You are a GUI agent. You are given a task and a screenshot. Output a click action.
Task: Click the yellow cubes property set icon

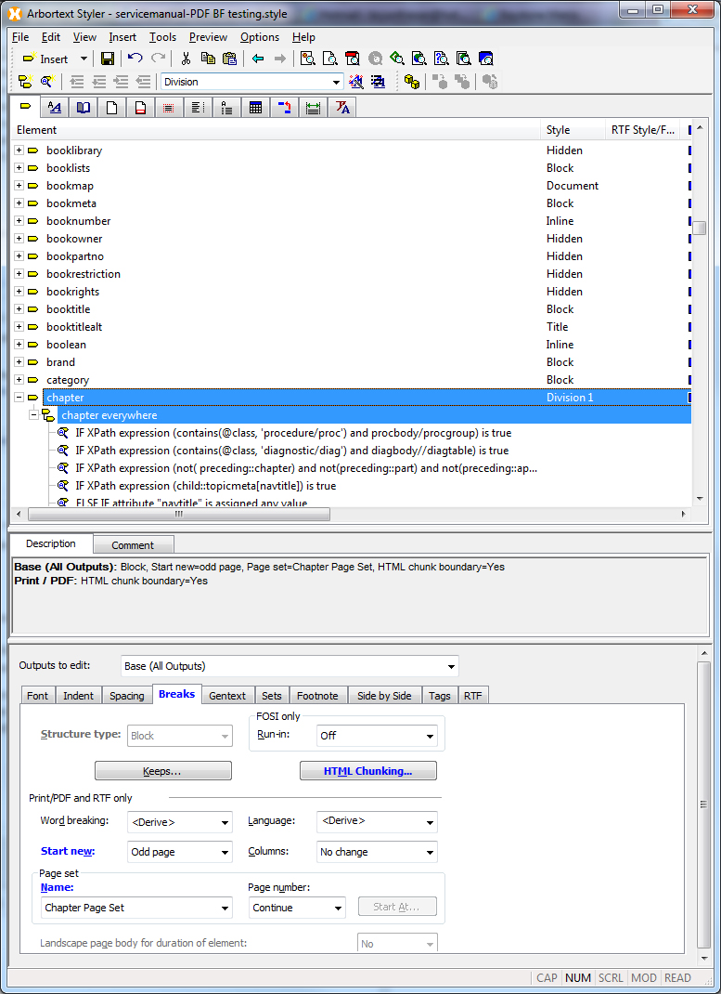pos(412,82)
